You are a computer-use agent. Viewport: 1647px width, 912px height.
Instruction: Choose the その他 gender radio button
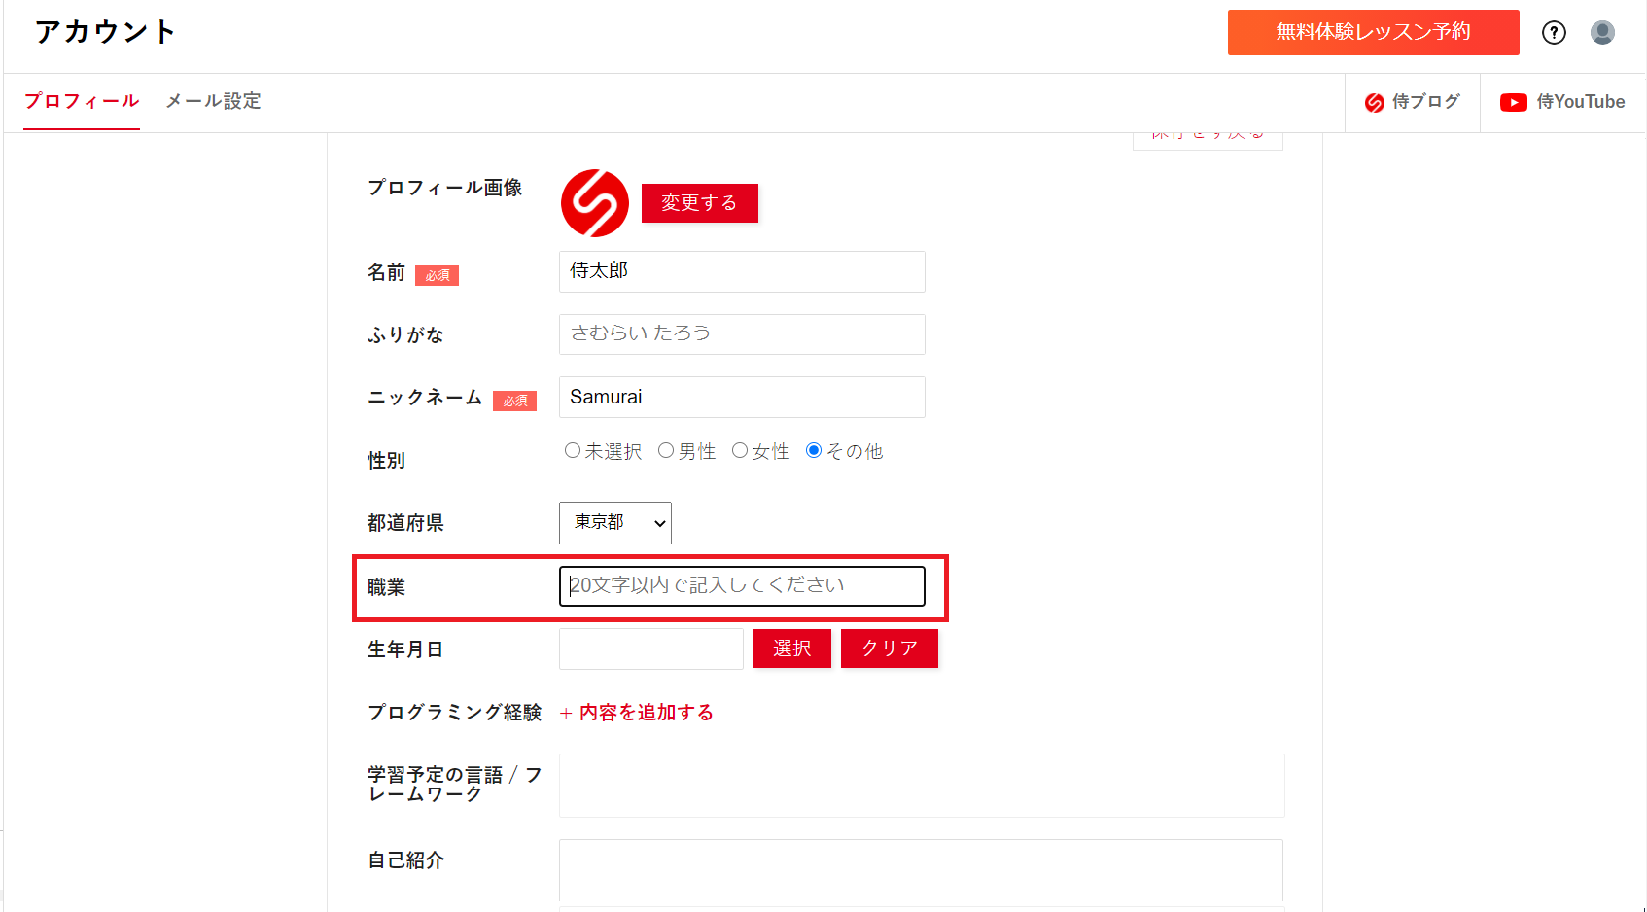[x=814, y=451]
